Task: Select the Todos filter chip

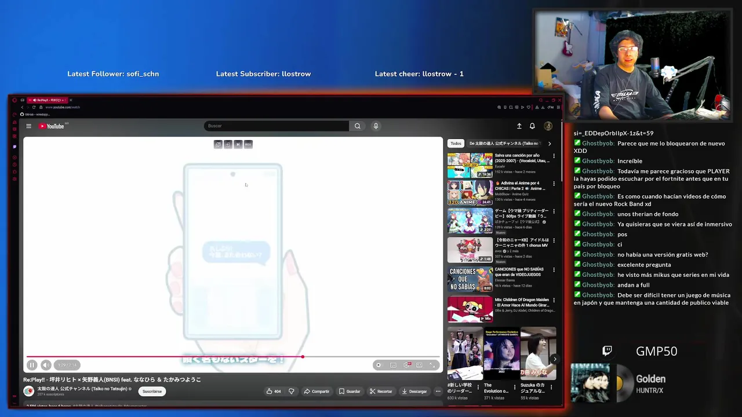Action: [x=456, y=144]
